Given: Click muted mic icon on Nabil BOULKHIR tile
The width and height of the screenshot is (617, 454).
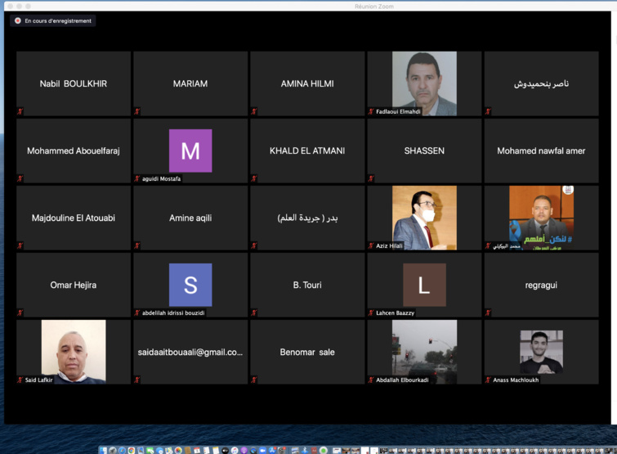Looking at the screenshot, I should point(20,111).
